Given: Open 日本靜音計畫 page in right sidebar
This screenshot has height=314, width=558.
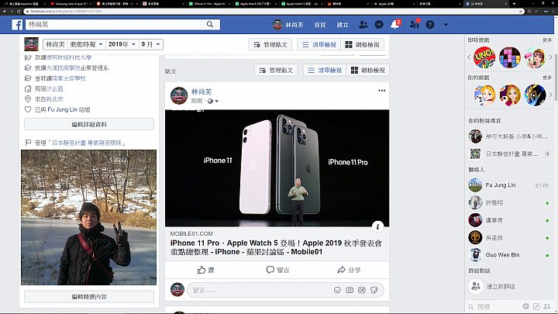Looking at the screenshot, I should coord(509,154).
